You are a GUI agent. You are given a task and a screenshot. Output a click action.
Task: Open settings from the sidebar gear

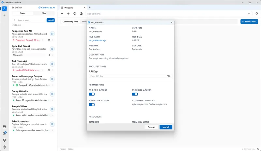click(x=5, y=140)
